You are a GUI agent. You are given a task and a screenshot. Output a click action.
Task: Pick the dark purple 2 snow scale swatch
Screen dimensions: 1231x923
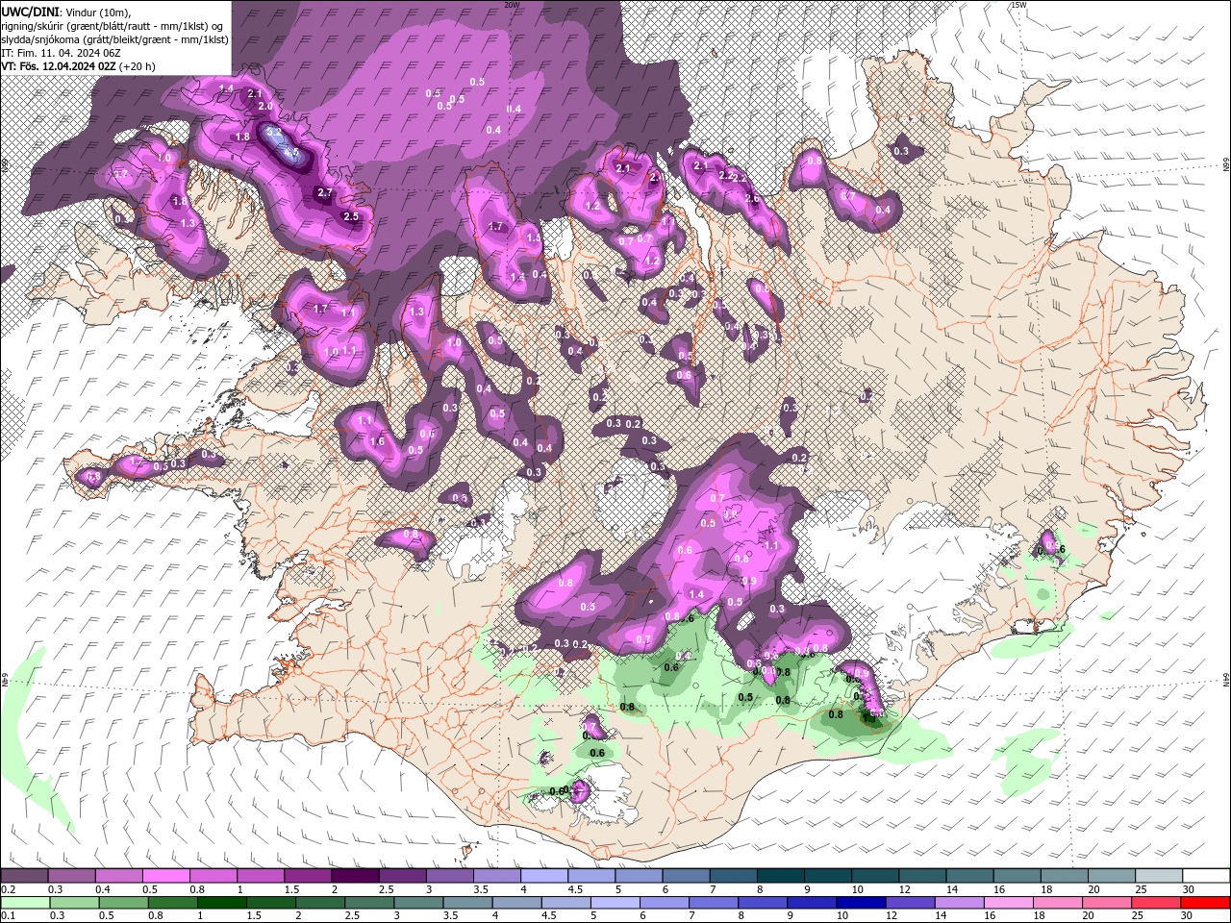click(355, 876)
